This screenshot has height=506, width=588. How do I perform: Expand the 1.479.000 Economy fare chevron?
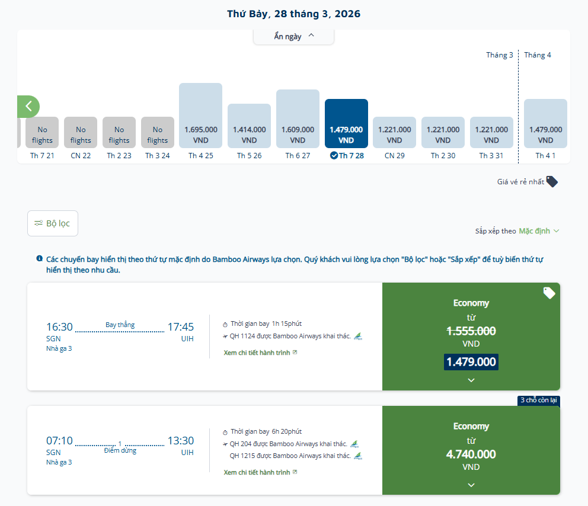[471, 380]
